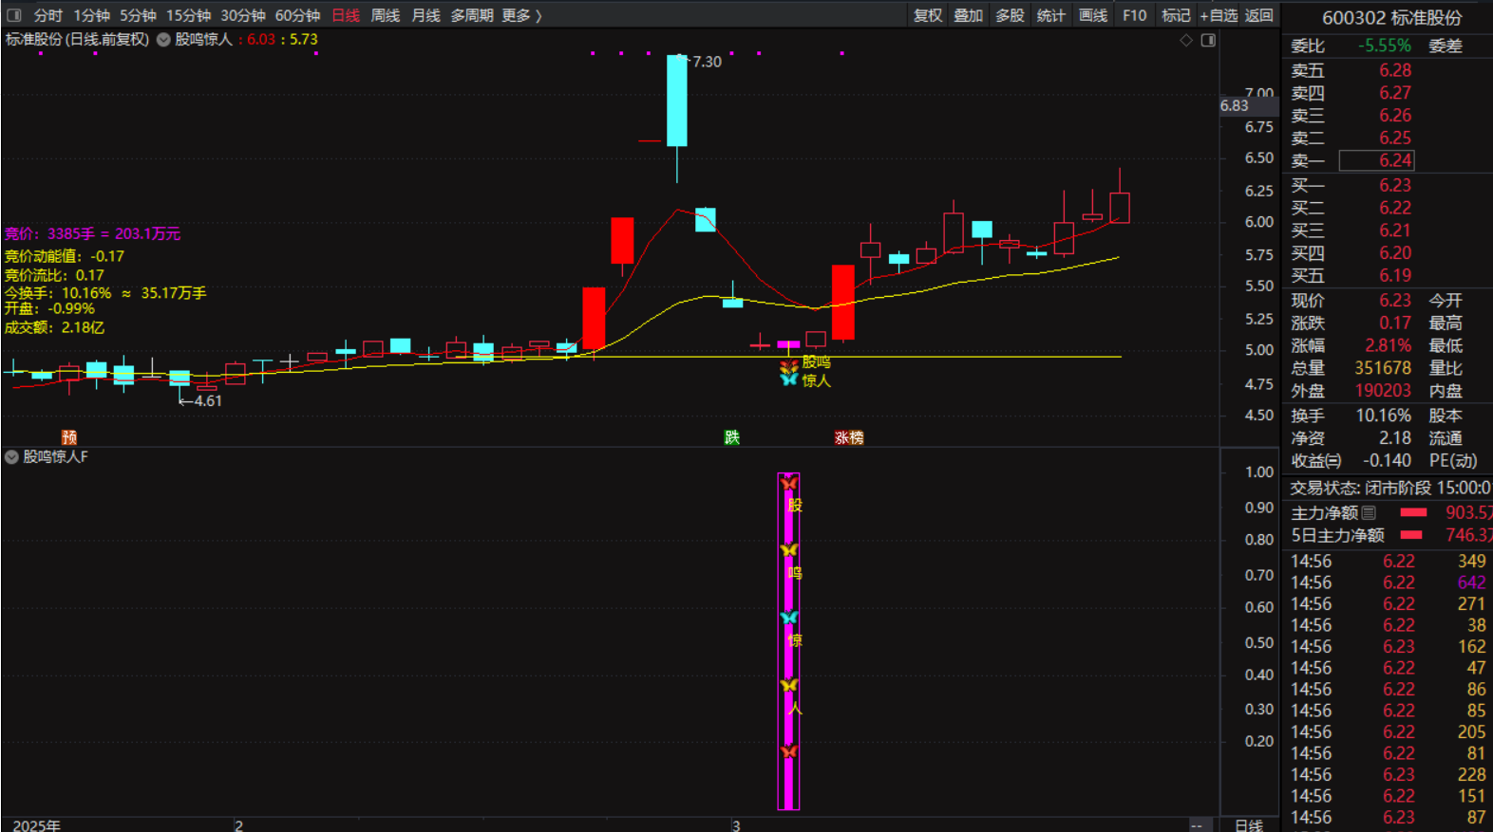Click the green 跌 marker on chart
The height and width of the screenshot is (832, 1493).
coord(731,437)
